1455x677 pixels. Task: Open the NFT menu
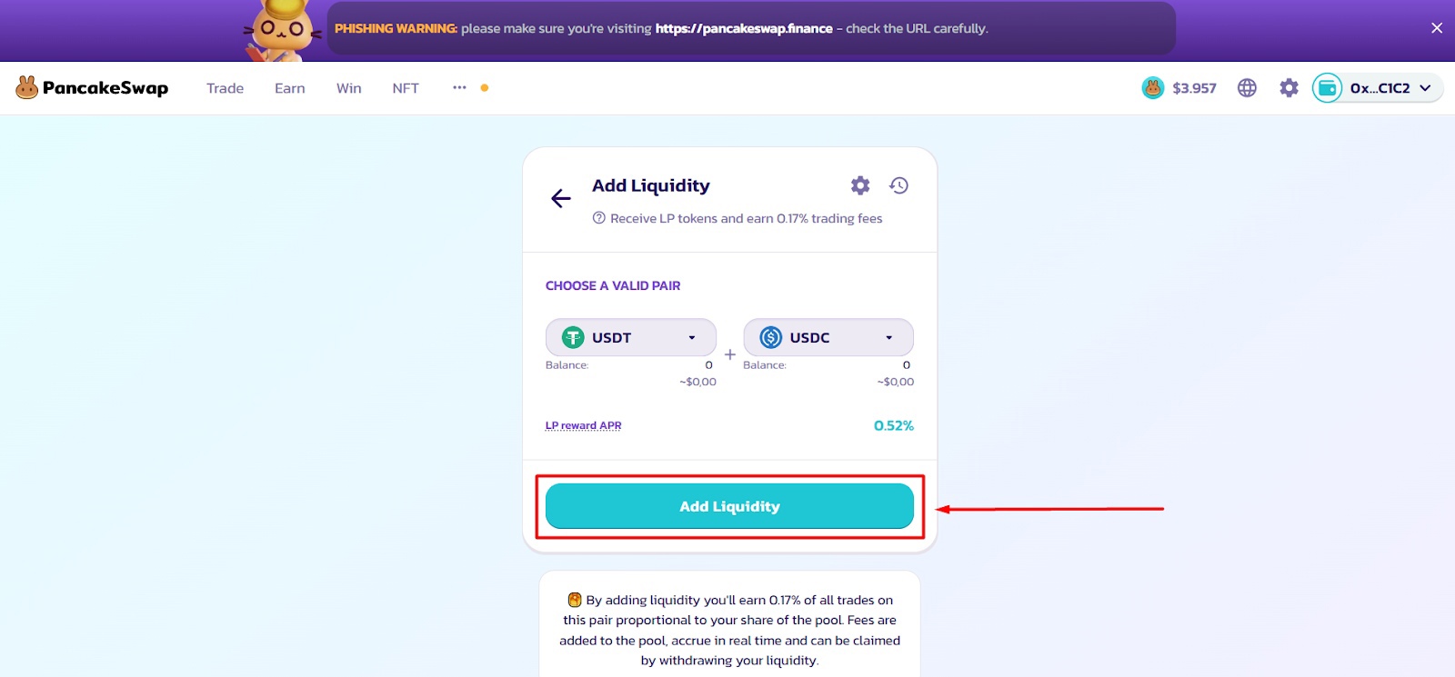coord(406,88)
